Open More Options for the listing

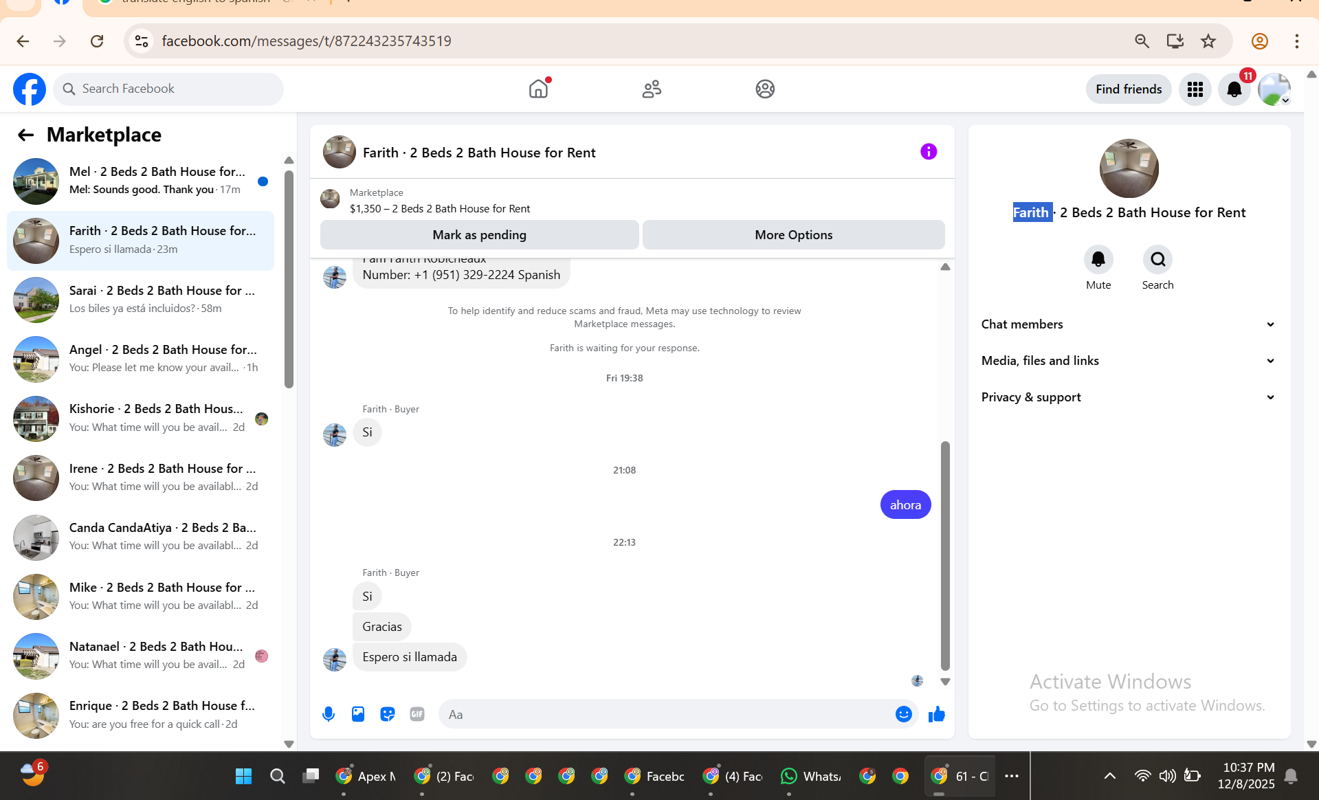[794, 235]
